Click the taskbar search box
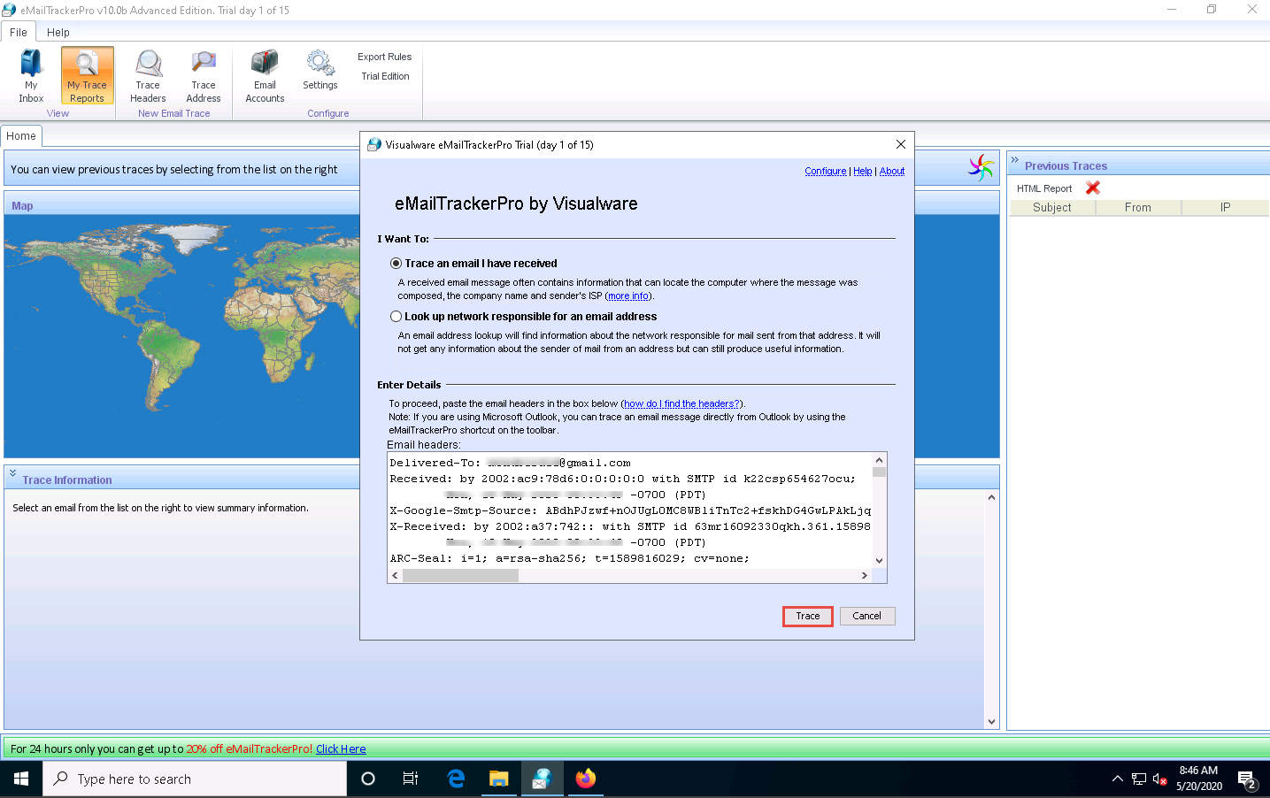The height and width of the screenshot is (798, 1270). click(195, 779)
